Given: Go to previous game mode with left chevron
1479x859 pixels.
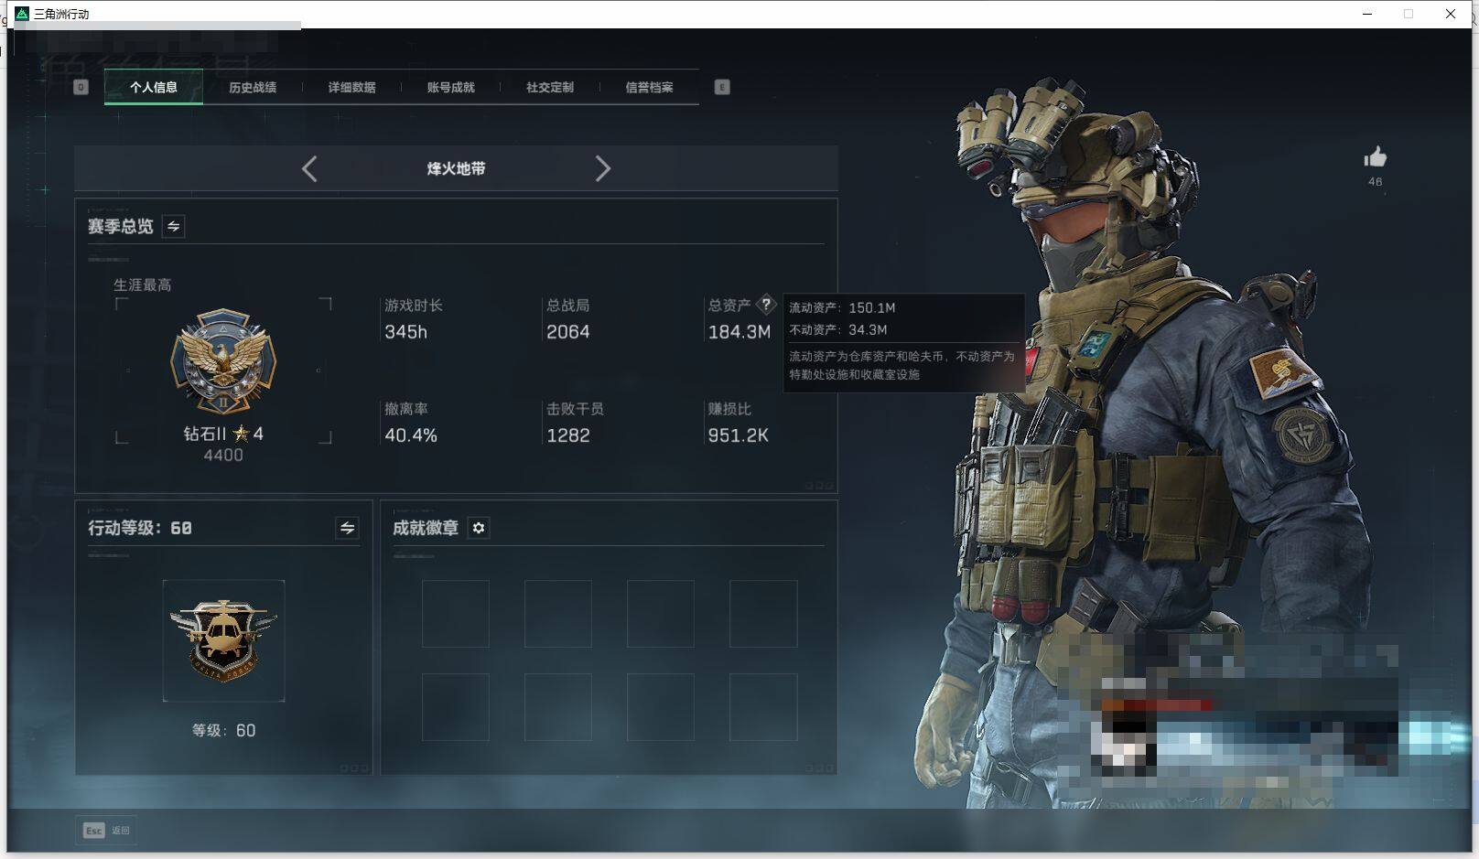Looking at the screenshot, I should pos(309,168).
